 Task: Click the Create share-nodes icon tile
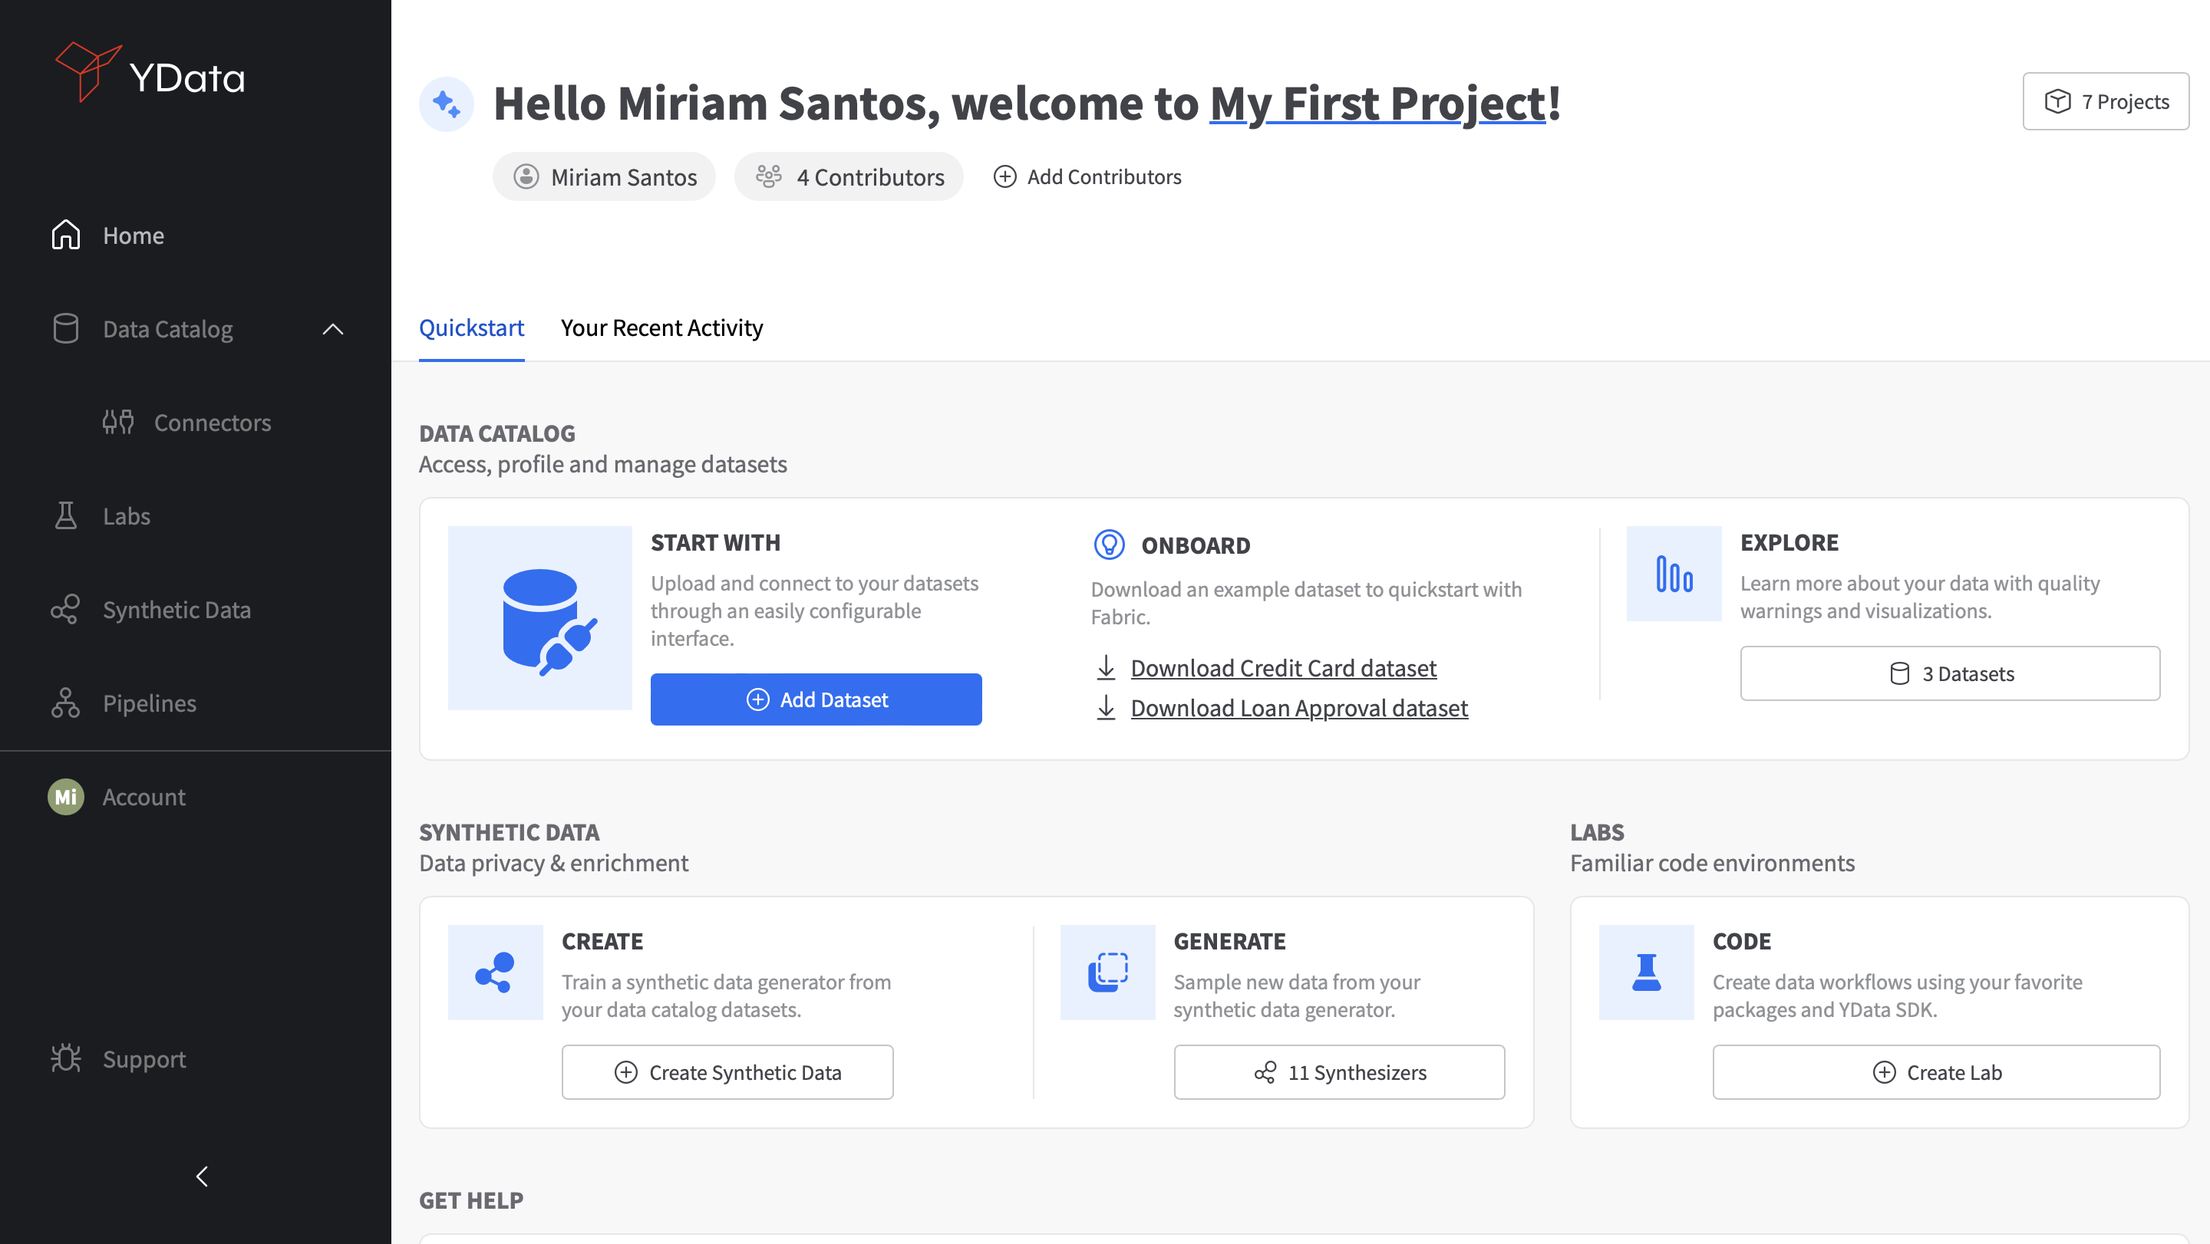[x=495, y=972]
